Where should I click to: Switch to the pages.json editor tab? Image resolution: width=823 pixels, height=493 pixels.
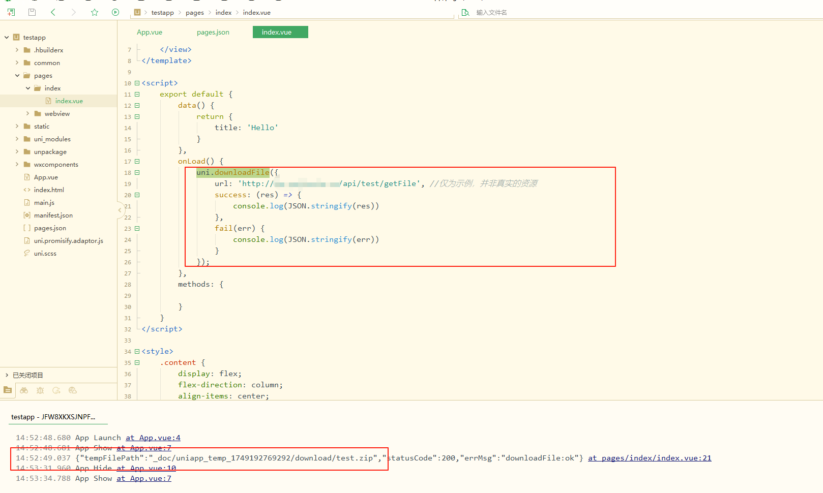(x=213, y=32)
